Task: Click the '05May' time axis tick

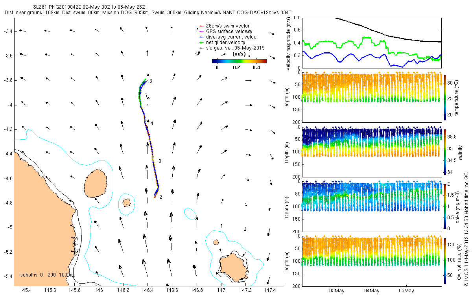Action: (x=406, y=291)
